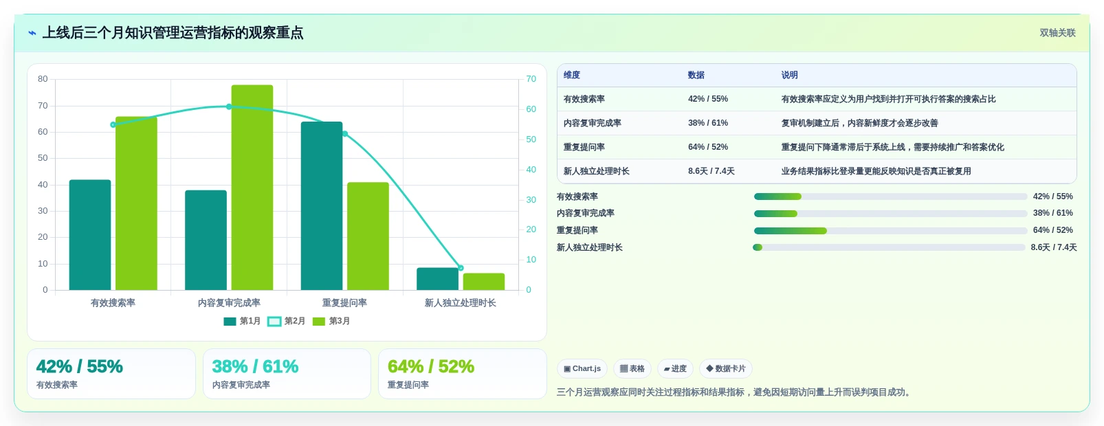The height and width of the screenshot is (426, 1104).
Task: Select the 表格 tag chip
Action: tap(632, 369)
